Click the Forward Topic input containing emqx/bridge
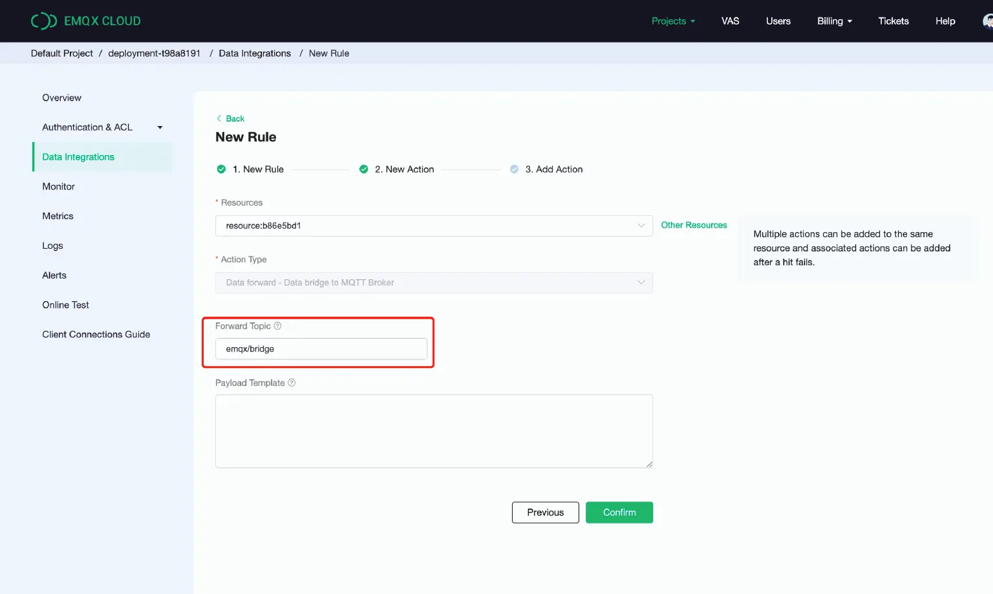 coord(321,348)
